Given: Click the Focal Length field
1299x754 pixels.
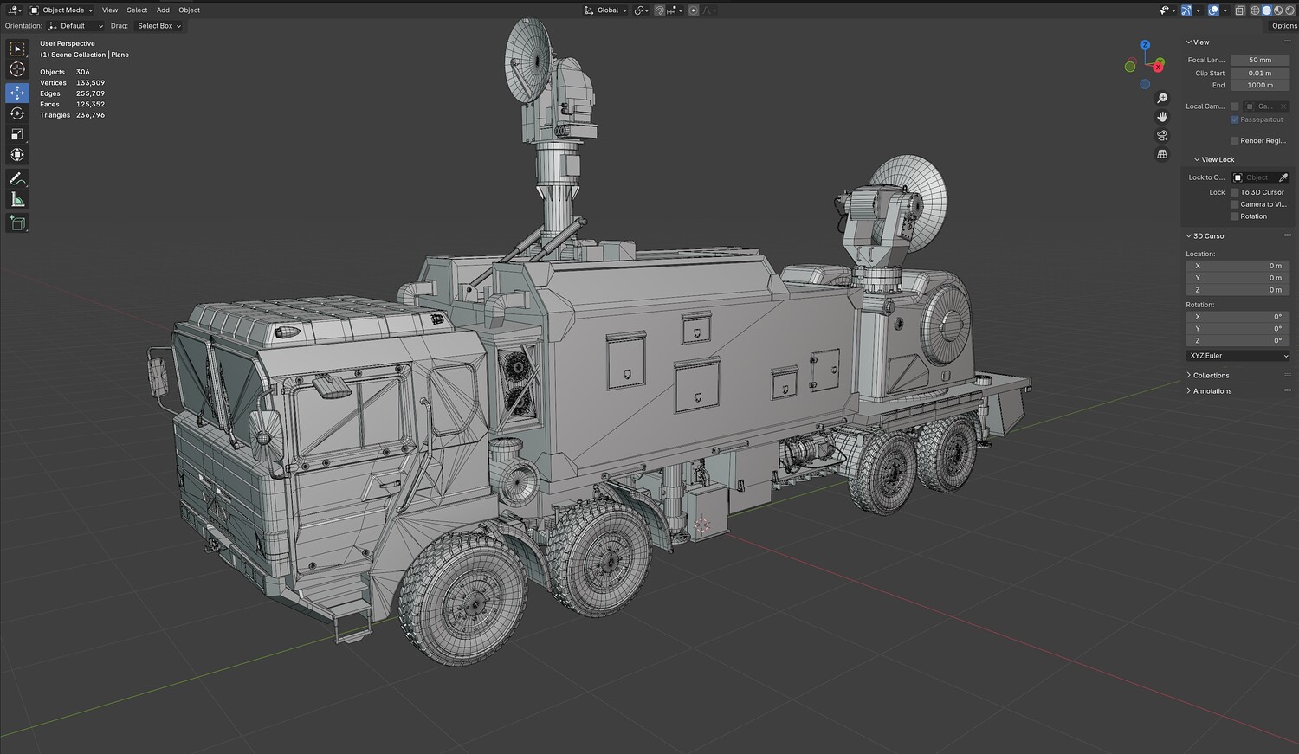Looking at the screenshot, I should click(x=1260, y=61).
